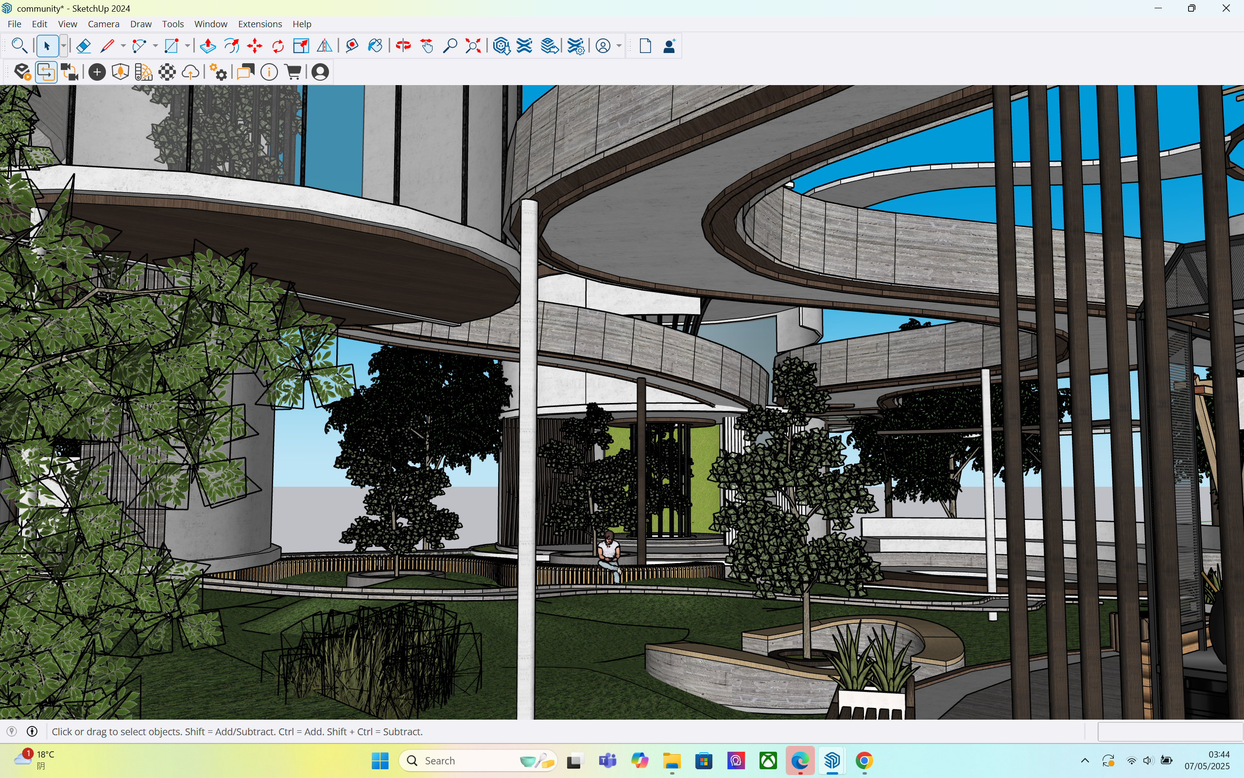Click the info circle in the status bar
The width and height of the screenshot is (1244, 778).
click(32, 731)
